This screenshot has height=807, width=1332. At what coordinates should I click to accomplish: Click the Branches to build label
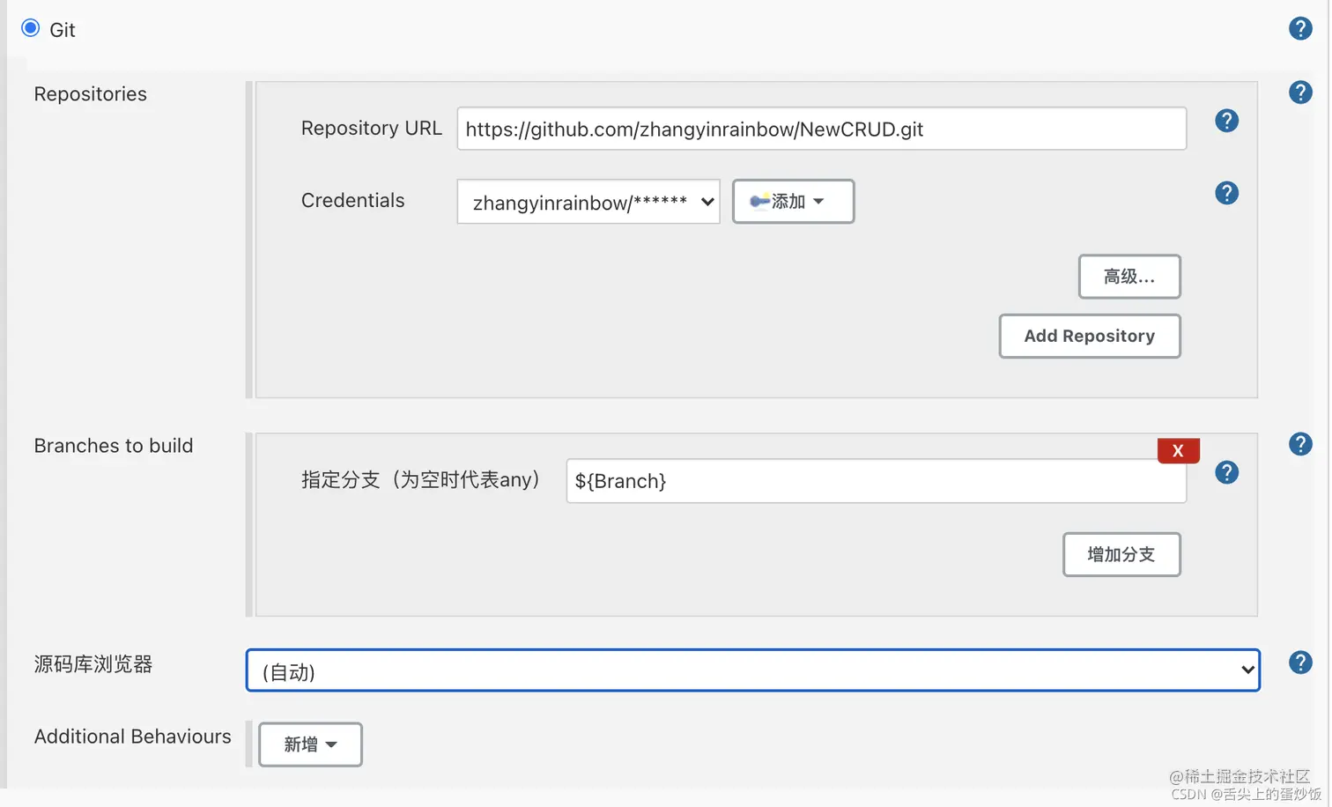click(114, 446)
